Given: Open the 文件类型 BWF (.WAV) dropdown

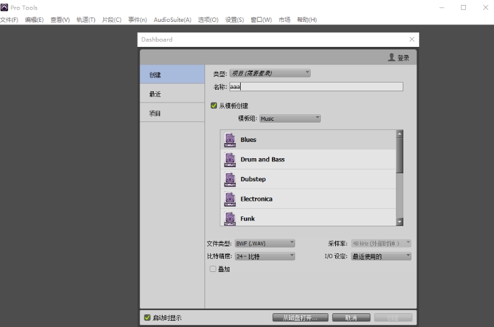Looking at the screenshot, I should 265,243.
